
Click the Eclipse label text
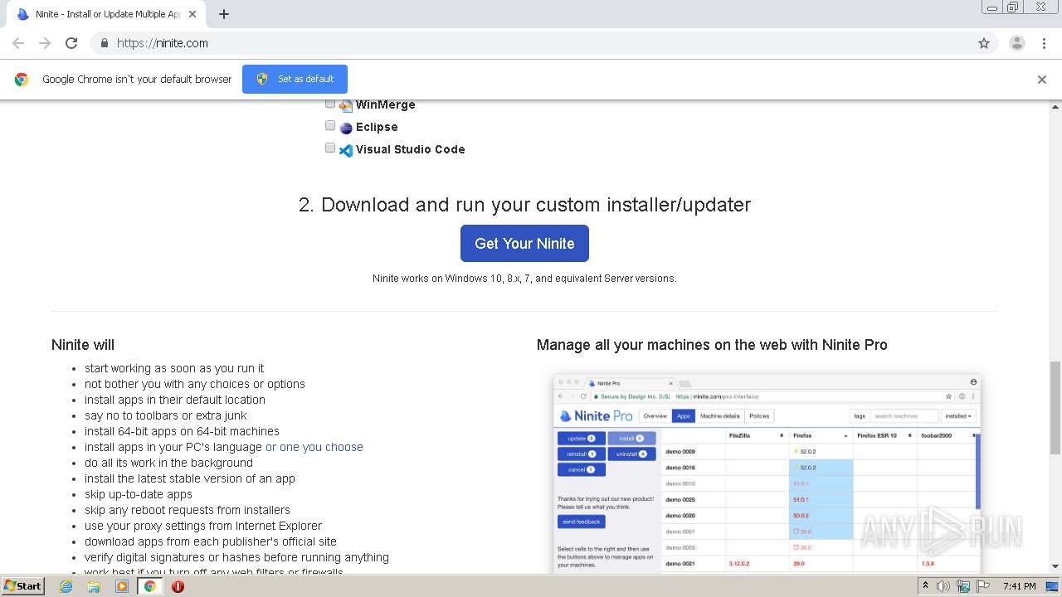(x=377, y=128)
